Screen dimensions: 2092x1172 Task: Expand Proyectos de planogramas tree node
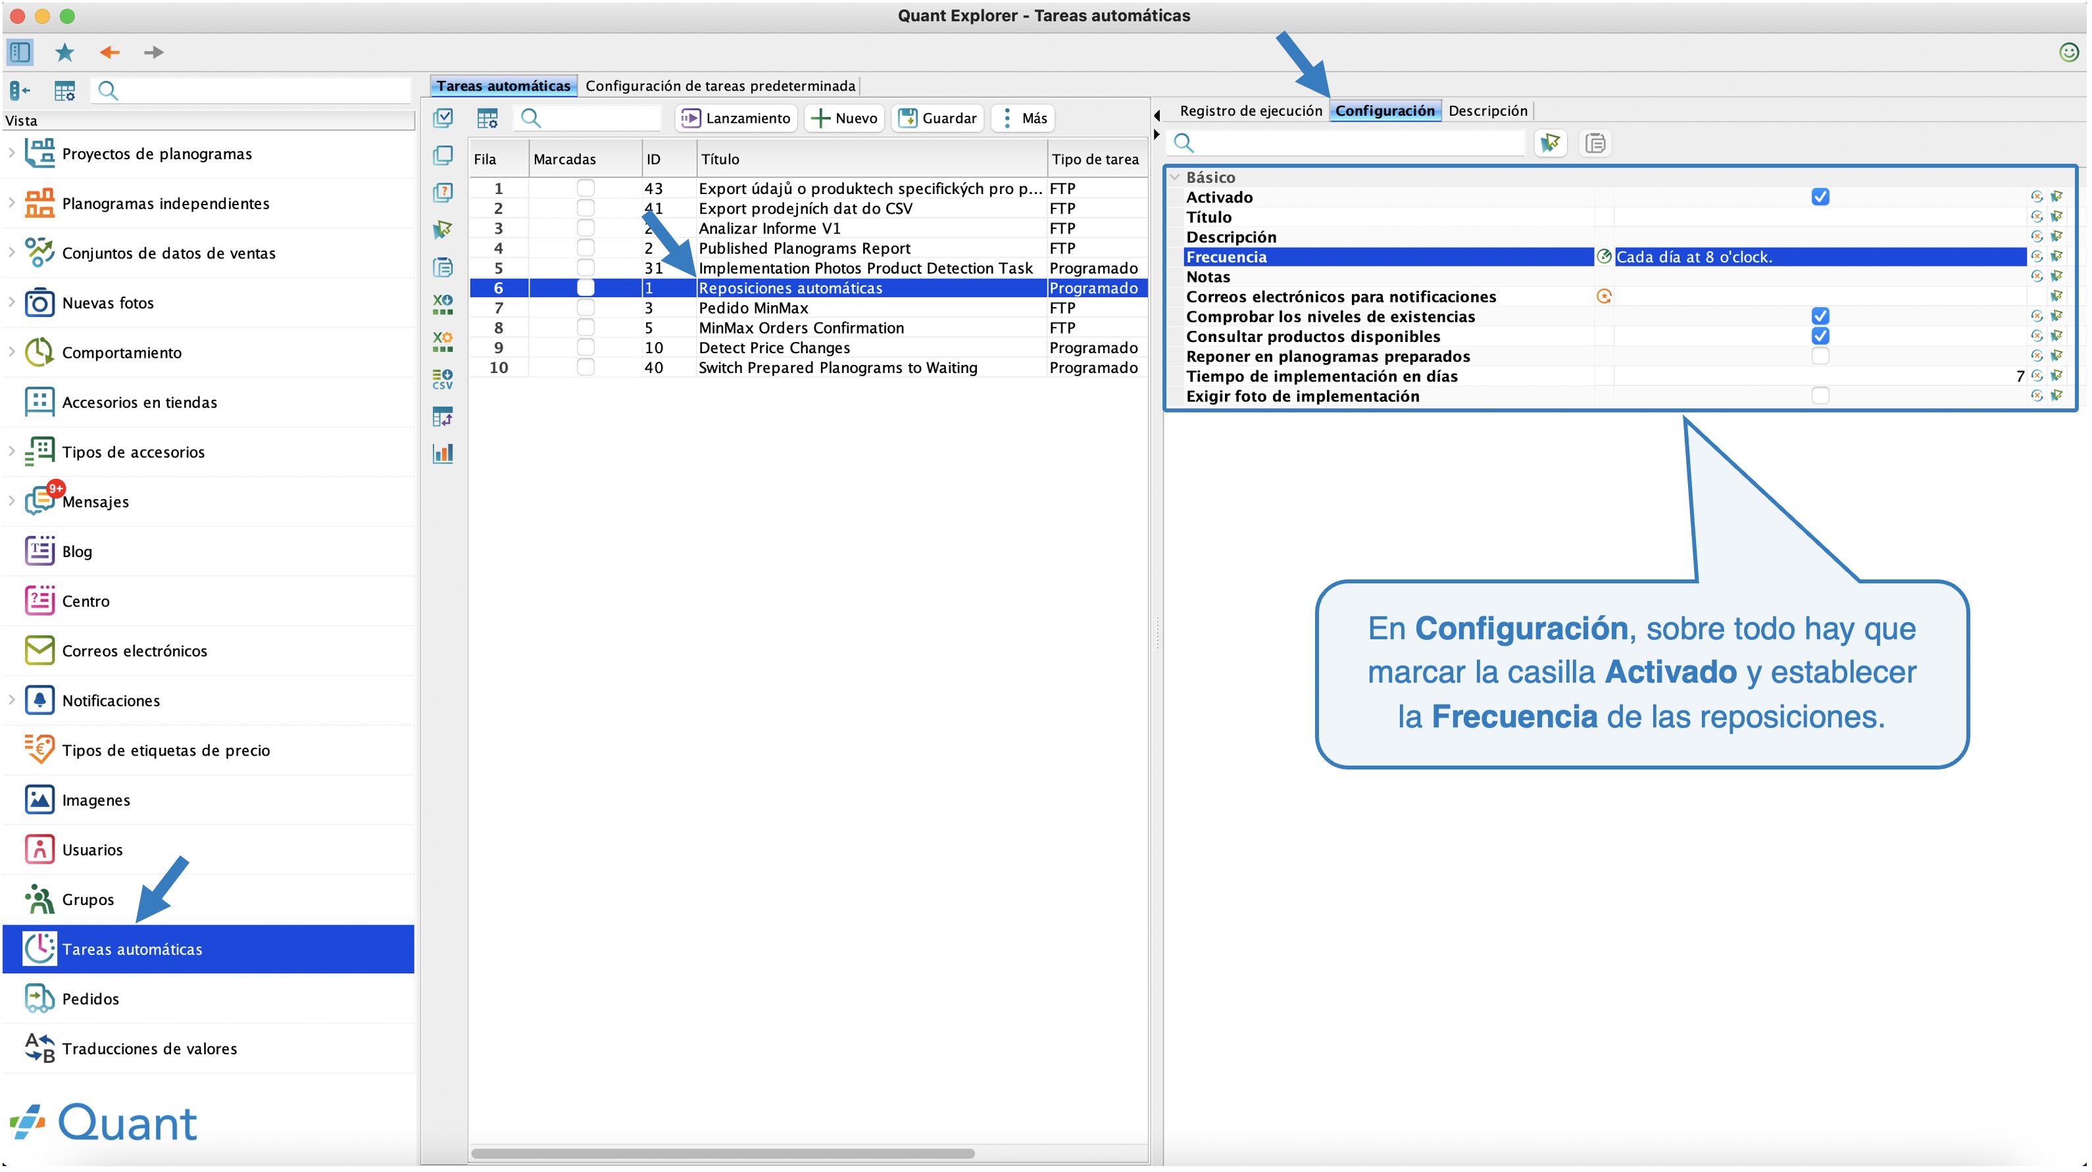11,153
